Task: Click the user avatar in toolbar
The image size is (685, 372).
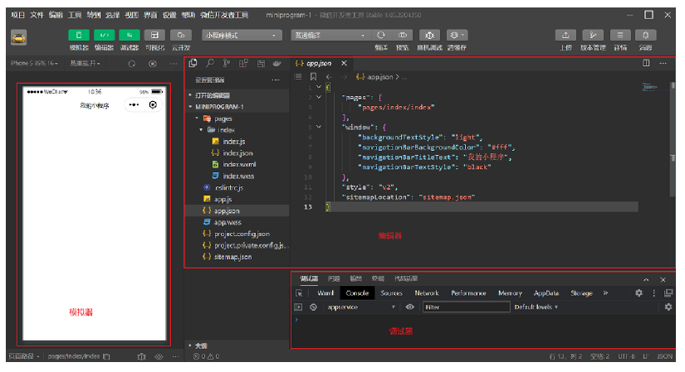Action: pos(19,38)
